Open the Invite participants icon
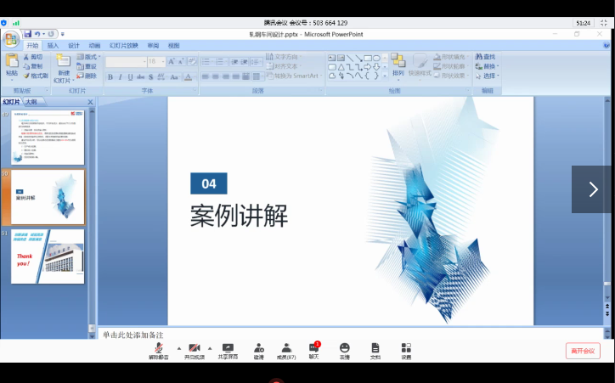615x383 pixels. (x=258, y=349)
